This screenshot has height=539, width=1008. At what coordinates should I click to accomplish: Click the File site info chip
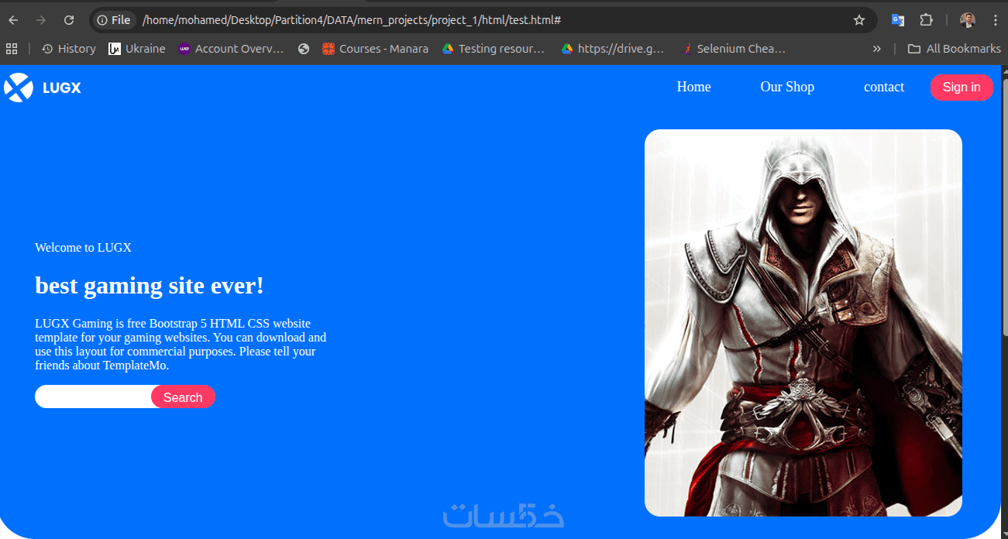click(114, 20)
